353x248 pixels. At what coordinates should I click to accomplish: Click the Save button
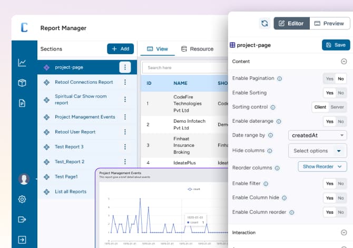[x=336, y=45]
